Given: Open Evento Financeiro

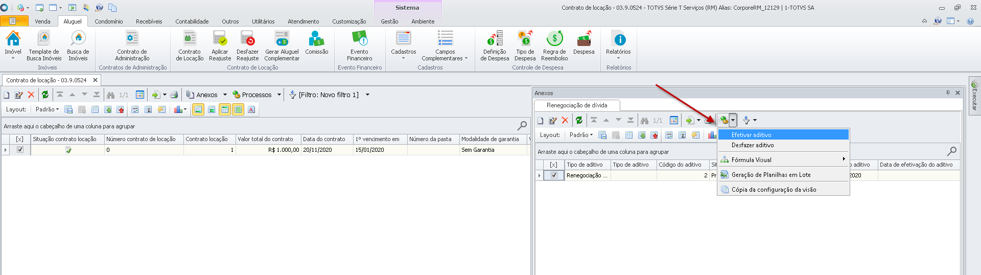Looking at the screenshot, I should [x=360, y=45].
